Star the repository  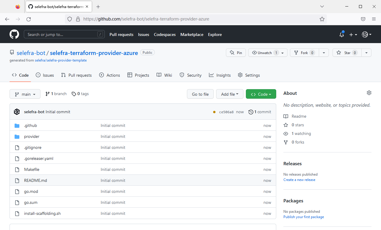(x=347, y=53)
